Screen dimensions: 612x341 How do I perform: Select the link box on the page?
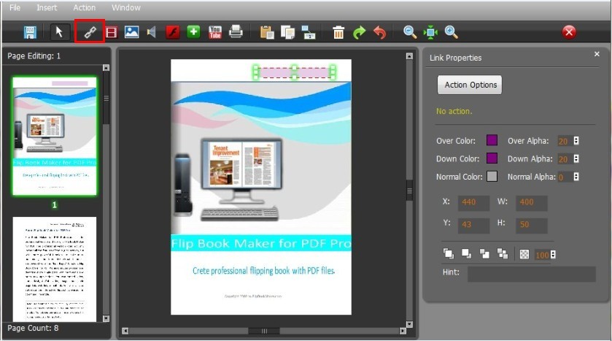tap(294, 72)
